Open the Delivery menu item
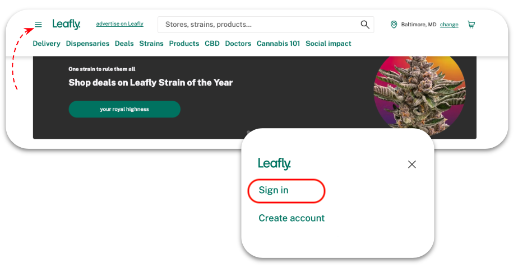The width and height of the screenshot is (518, 268). tap(47, 44)
